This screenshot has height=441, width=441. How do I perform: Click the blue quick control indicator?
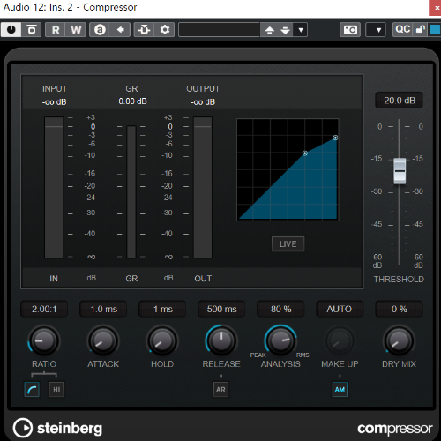point(435,30)
